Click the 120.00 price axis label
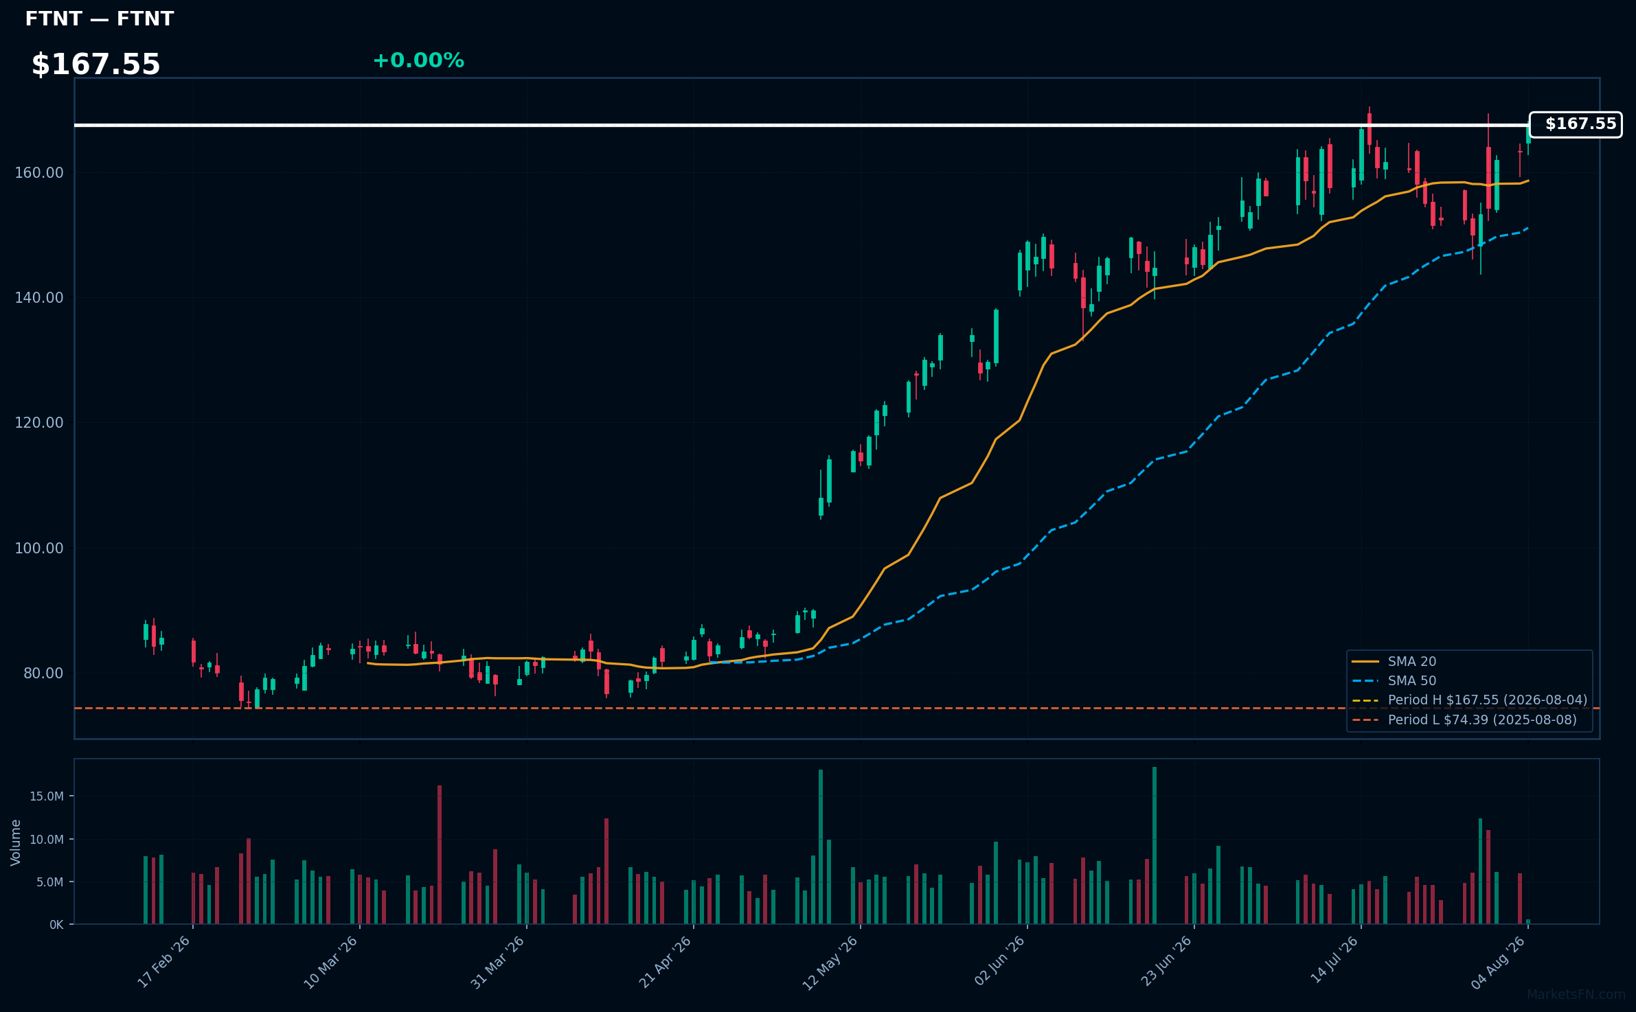 click(39, 422)
